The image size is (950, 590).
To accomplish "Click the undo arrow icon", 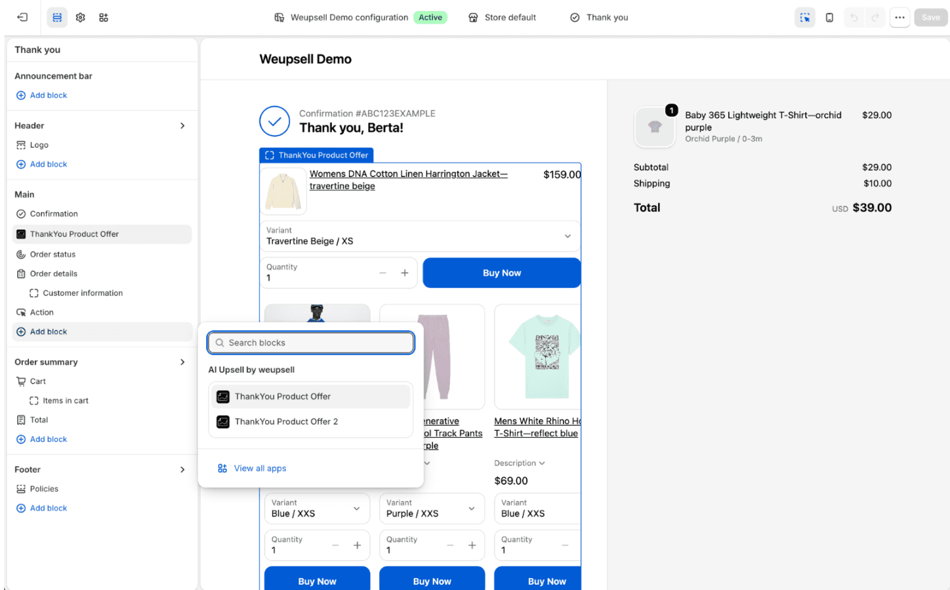I will coord(854,18).
